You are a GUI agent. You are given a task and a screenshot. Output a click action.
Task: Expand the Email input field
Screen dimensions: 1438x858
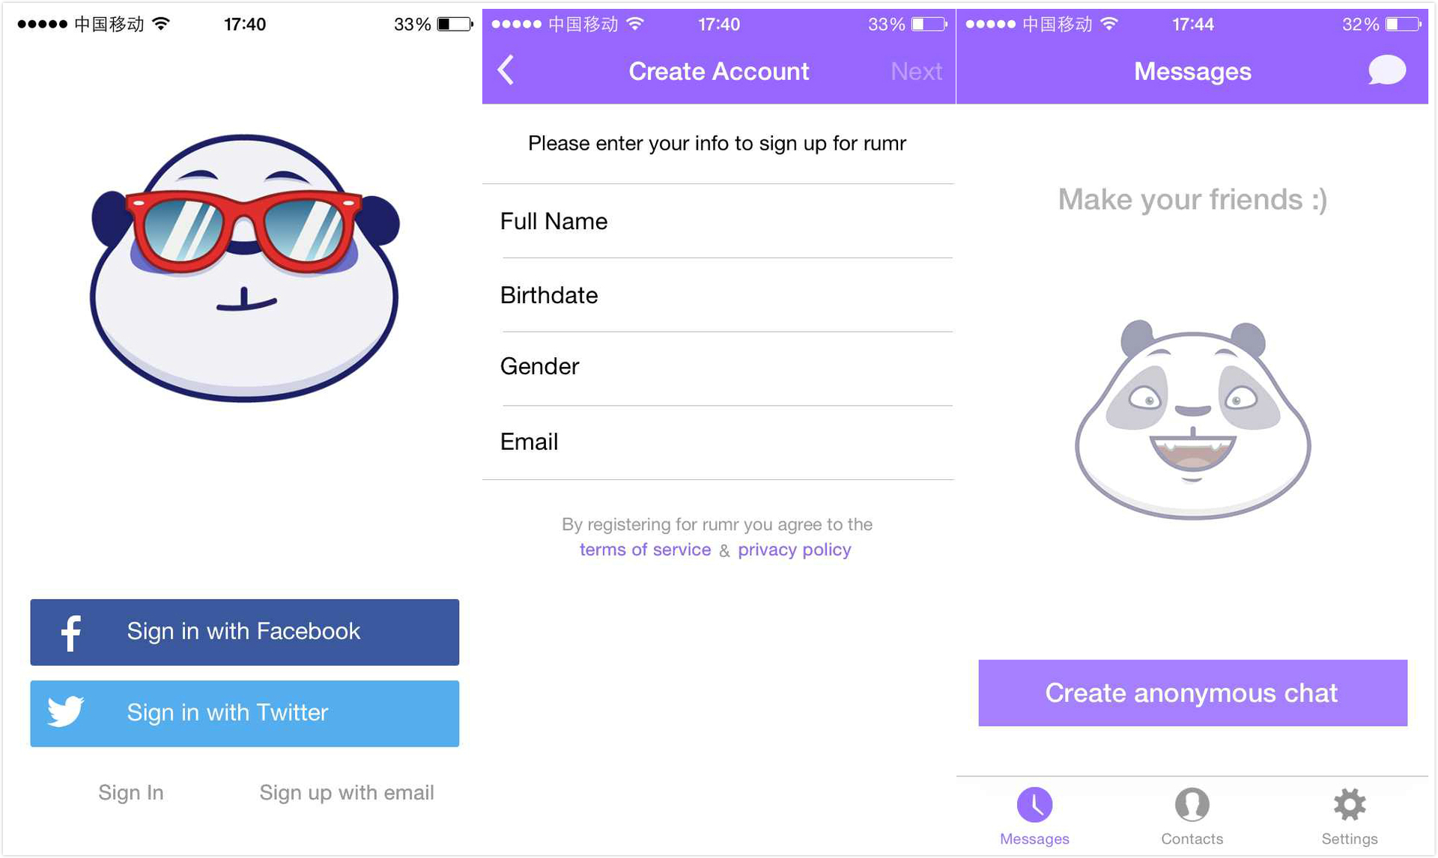(718, 440)
